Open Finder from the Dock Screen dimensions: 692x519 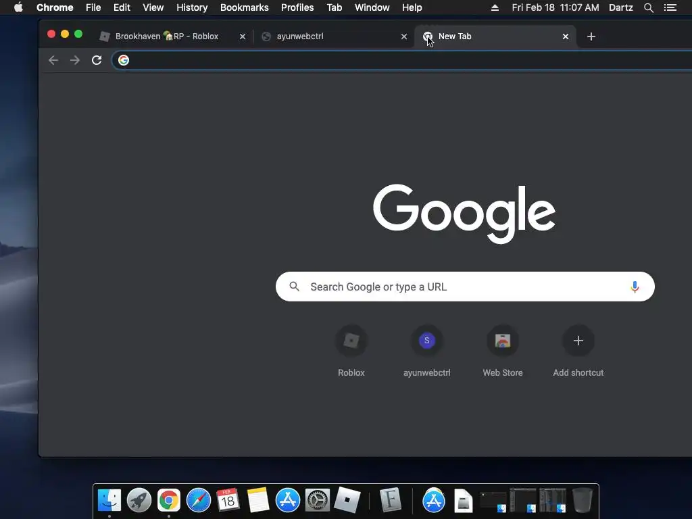pos(109,500)
